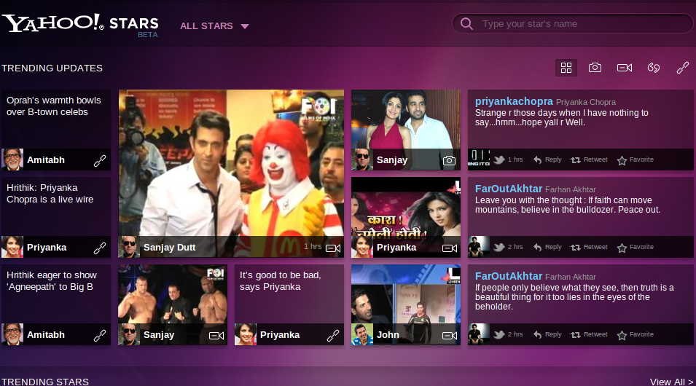Reply to the eyes of the beholder tweet
Image resolution: width=696 pixels, height=386 pixels.
click(547, 334)
